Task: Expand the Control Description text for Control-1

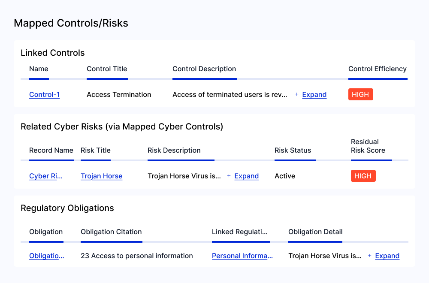Action: point(314,95)
